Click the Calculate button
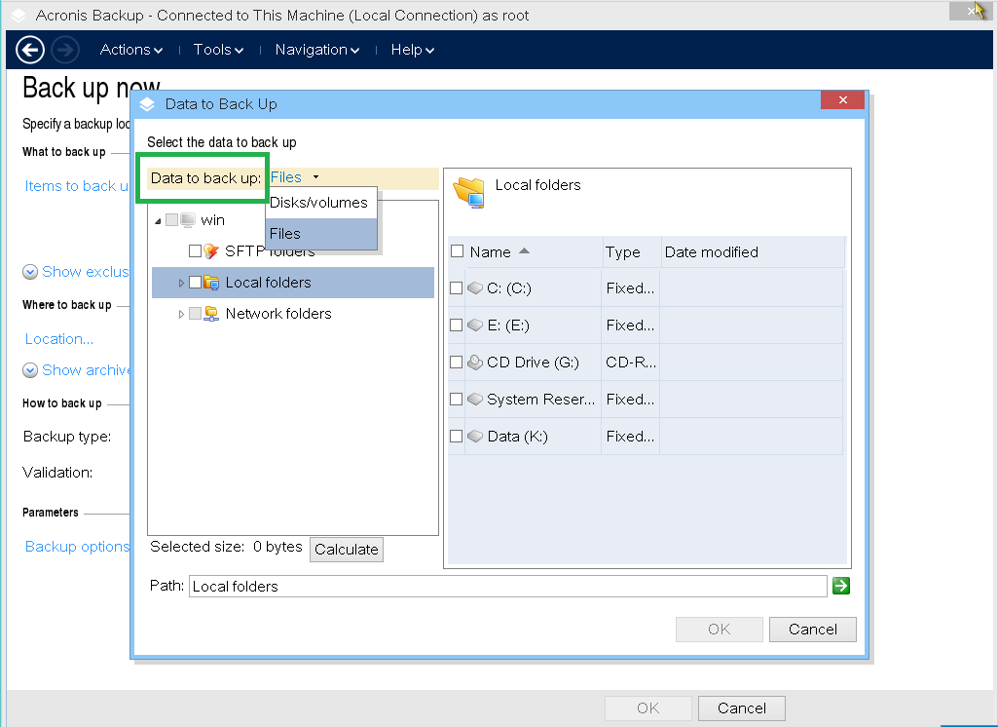This screenshot has width=998, height=727. coord(347,550)
